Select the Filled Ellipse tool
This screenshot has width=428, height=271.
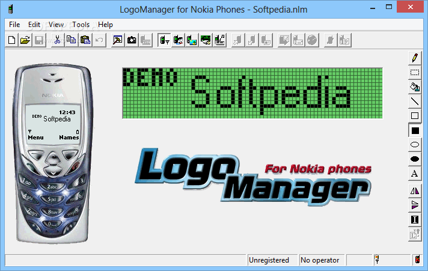(415, 159)
